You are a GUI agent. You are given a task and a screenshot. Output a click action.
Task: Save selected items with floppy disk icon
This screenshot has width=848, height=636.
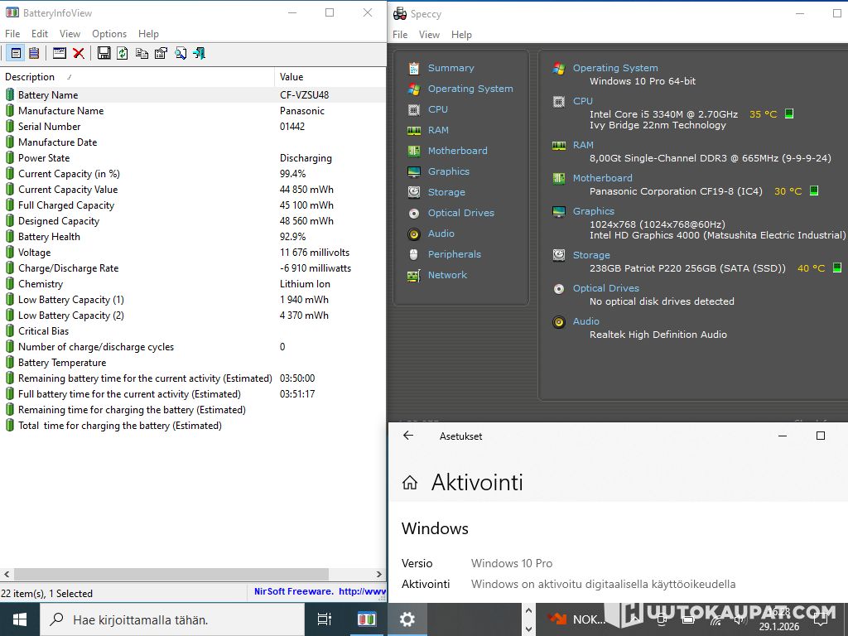104,53
